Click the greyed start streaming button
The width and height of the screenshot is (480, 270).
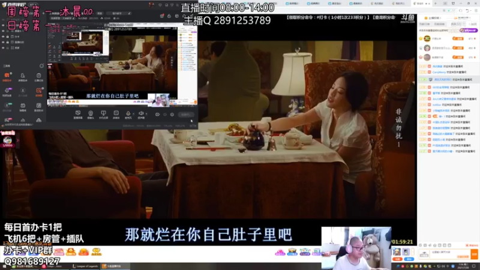pyautogui.click(x=186, y=115)
